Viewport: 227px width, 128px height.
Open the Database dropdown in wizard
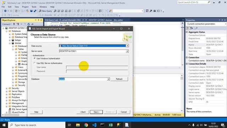click(108, 79)
